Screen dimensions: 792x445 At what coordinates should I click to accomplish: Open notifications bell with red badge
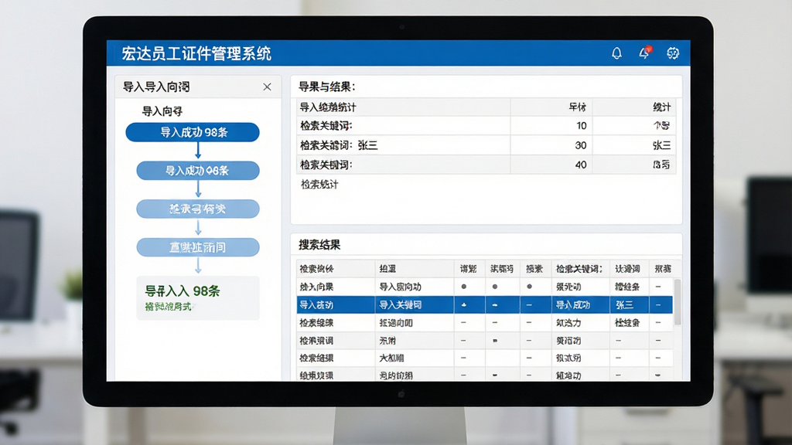pos(645,53)
